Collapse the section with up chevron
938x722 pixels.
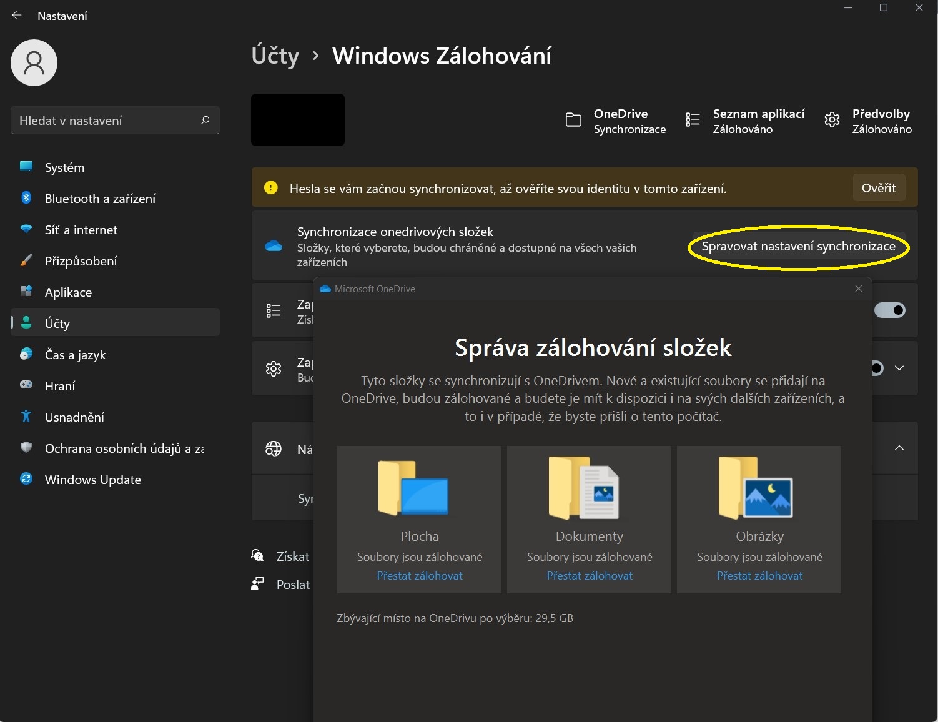coord(899,448)
